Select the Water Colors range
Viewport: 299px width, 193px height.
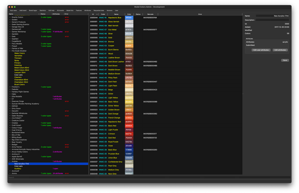click(20, 53)
